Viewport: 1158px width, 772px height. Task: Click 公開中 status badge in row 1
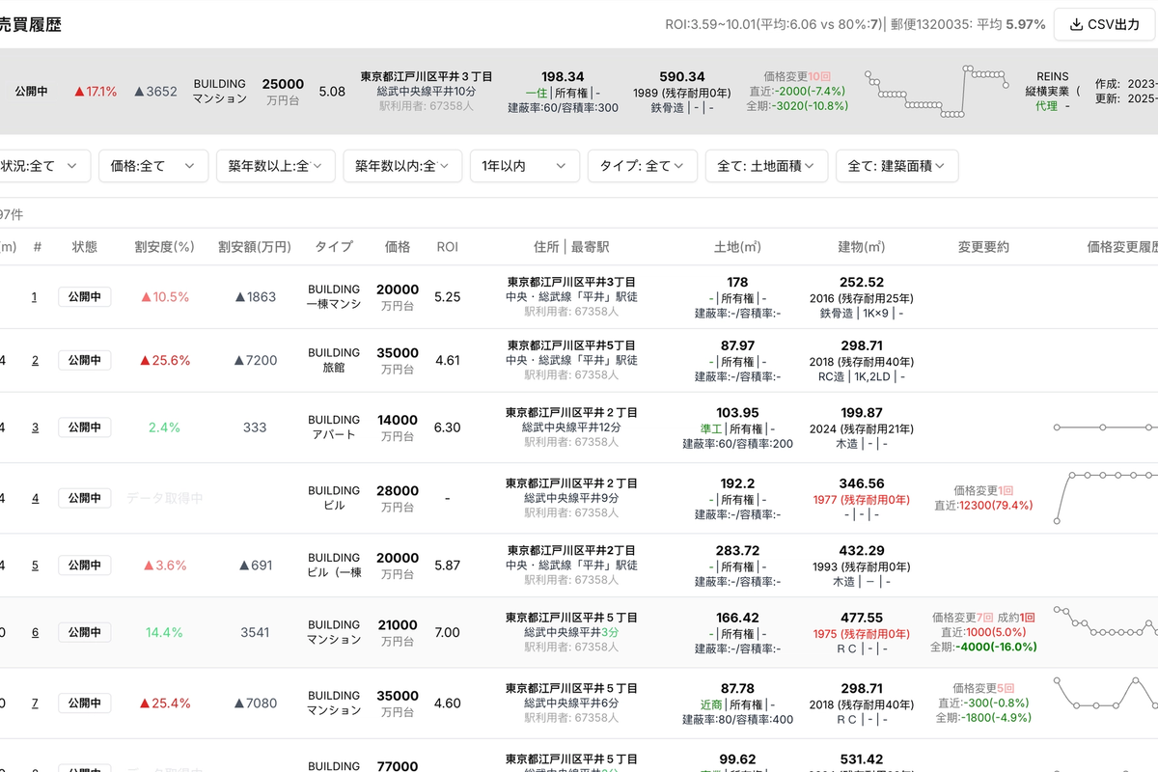click(84, 296)
